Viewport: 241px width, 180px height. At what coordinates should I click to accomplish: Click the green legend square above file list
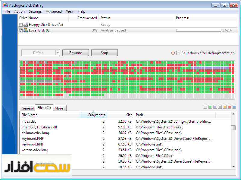(210, 107)
